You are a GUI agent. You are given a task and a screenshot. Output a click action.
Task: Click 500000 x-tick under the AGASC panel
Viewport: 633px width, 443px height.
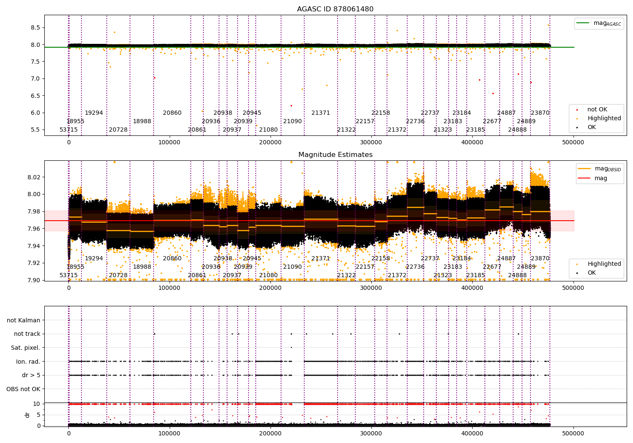(573, 143)
